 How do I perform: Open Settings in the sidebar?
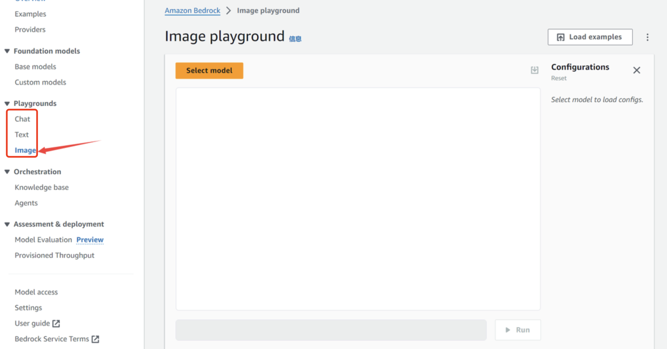tap(28, 308)
